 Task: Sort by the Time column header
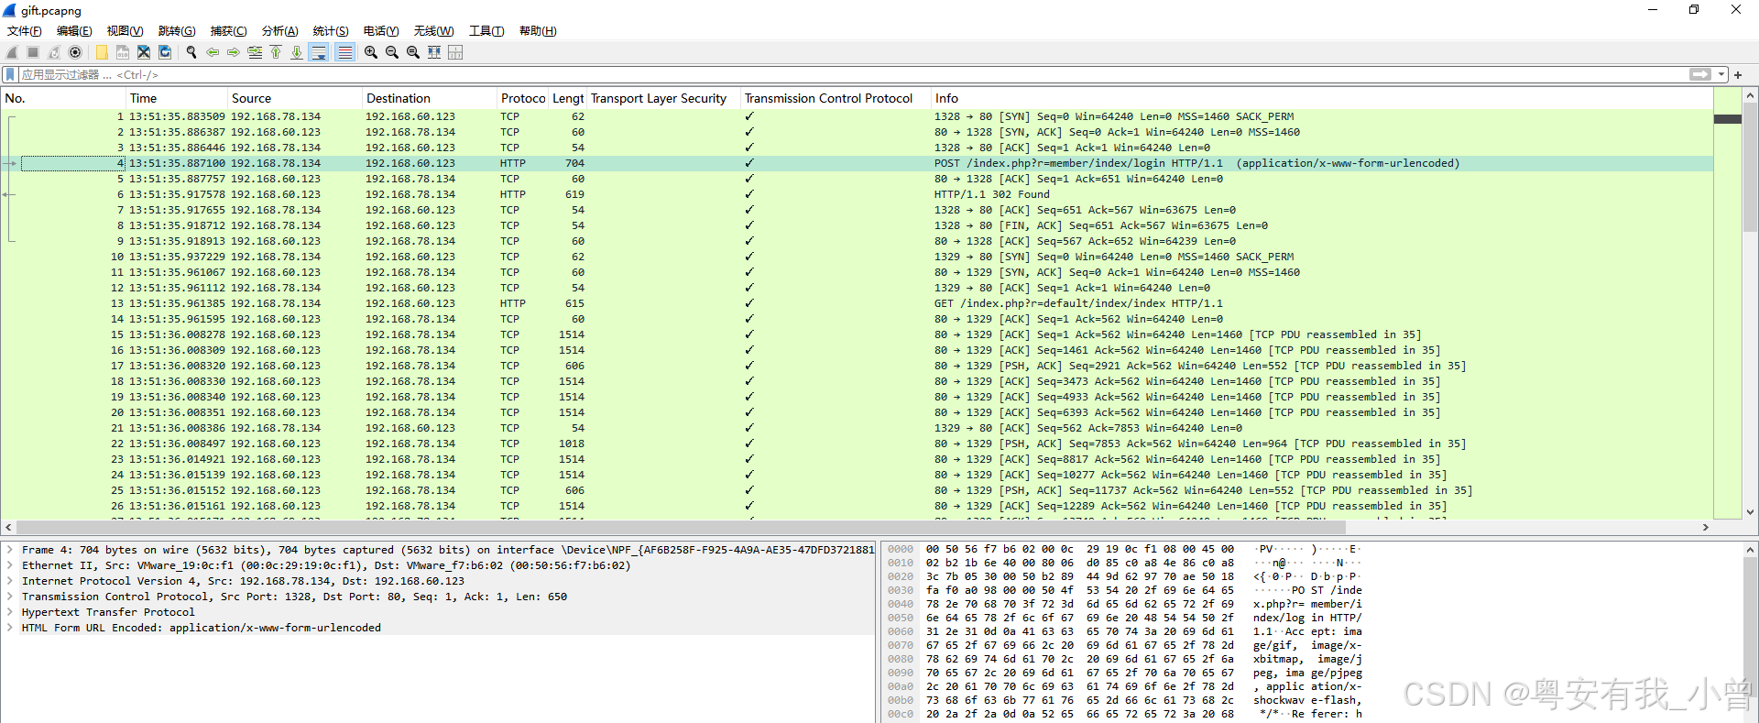pyautogui.click(x=177, y=98)
